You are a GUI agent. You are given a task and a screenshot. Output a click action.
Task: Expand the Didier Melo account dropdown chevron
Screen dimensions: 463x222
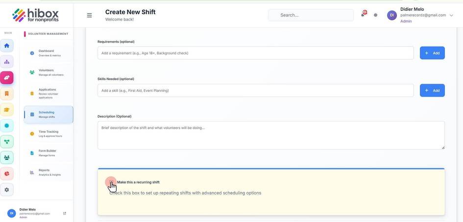(451, 15)
